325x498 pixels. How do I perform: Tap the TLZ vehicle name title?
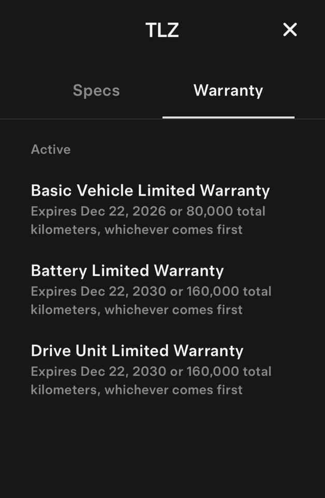pyautogui.click(x=162, y=30)
